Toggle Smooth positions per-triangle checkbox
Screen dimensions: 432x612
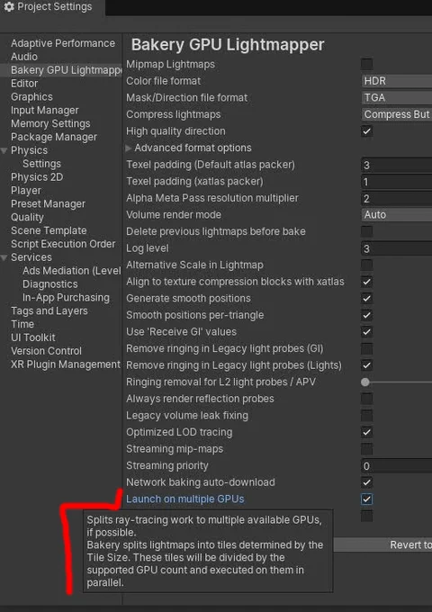point(366,315)
